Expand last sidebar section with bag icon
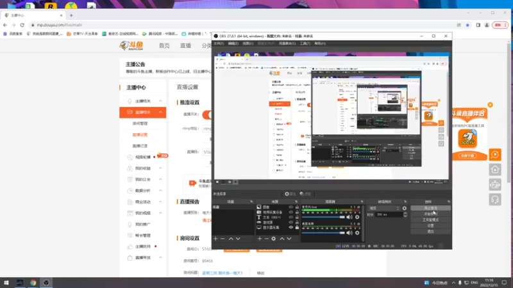Viewport: 513px width, 288px height. (x=160, y=258)
